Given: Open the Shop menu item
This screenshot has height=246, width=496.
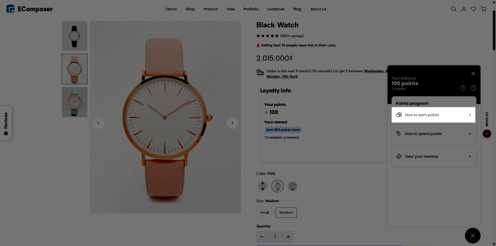Looking at the screenshot, I should (190, 9).
